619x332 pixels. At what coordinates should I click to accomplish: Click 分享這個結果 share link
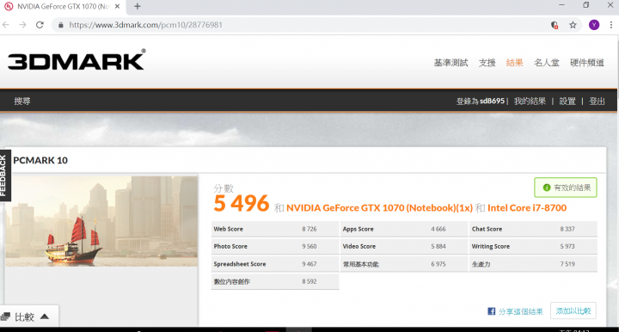click(521, 311)
